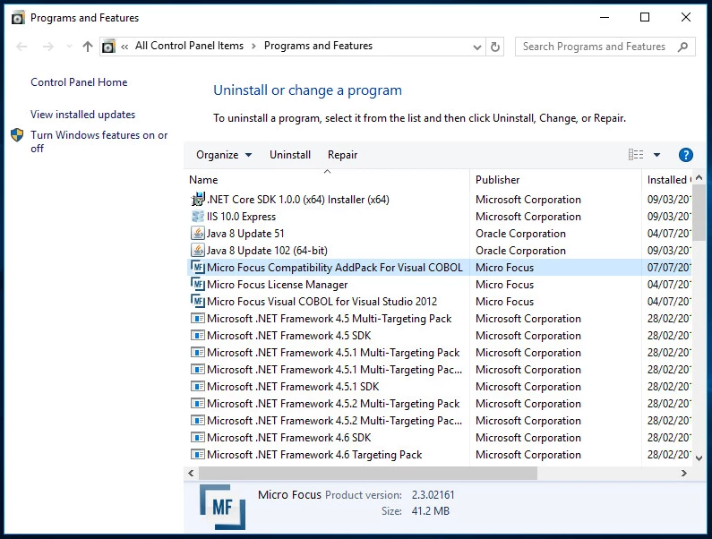Click Oracle Corporation publisher for Java 8 Update 51
The image size is (712, 539).
pyautogui.click(x=520, y=234)
